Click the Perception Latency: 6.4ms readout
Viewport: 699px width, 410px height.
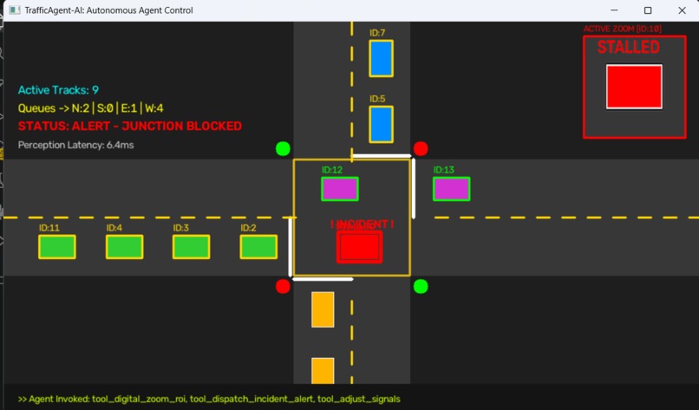(x=75, y=145)
